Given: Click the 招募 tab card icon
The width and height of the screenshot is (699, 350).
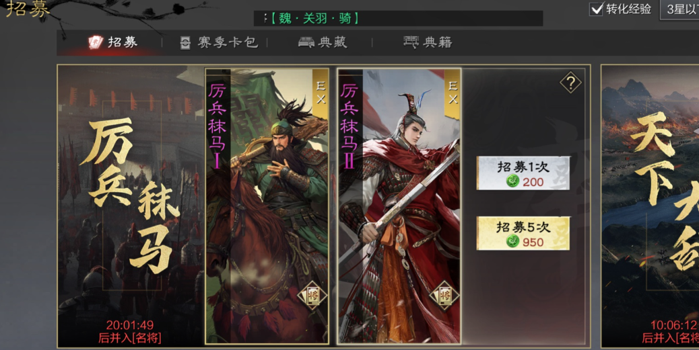Looking at the screenshot, I should tap(96, 42).
